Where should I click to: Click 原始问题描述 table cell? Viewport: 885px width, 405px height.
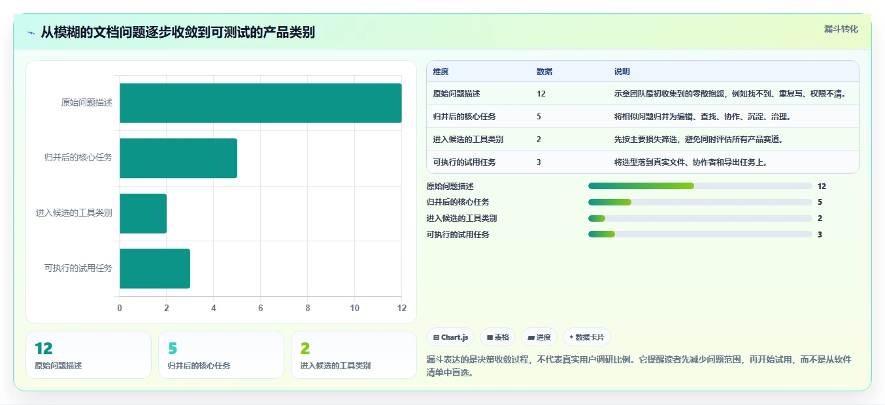point(456,94)
